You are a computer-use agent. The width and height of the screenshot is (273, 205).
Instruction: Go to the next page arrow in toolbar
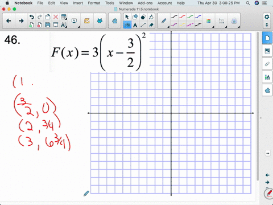21,21
